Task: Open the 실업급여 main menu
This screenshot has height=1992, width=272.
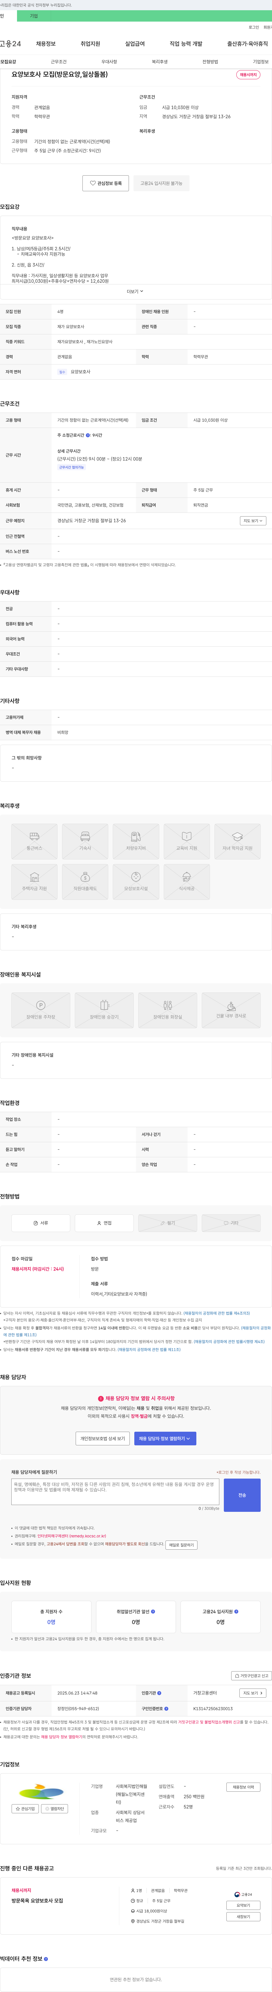Action: pos(135,44)
